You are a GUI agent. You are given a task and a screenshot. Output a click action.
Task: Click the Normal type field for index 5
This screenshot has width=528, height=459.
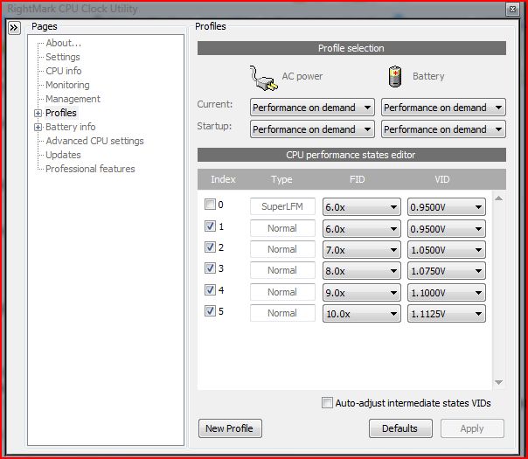click(x=282, y=313)
